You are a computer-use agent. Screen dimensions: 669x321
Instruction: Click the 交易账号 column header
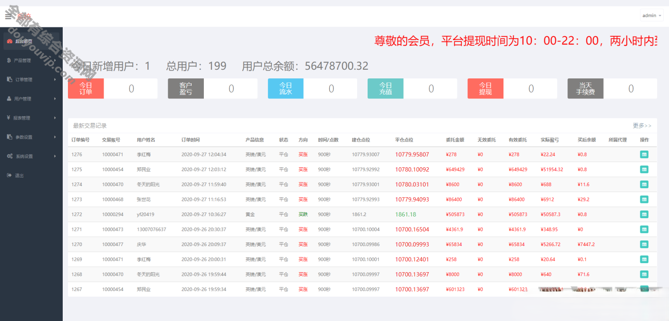(x=111, y=140)
